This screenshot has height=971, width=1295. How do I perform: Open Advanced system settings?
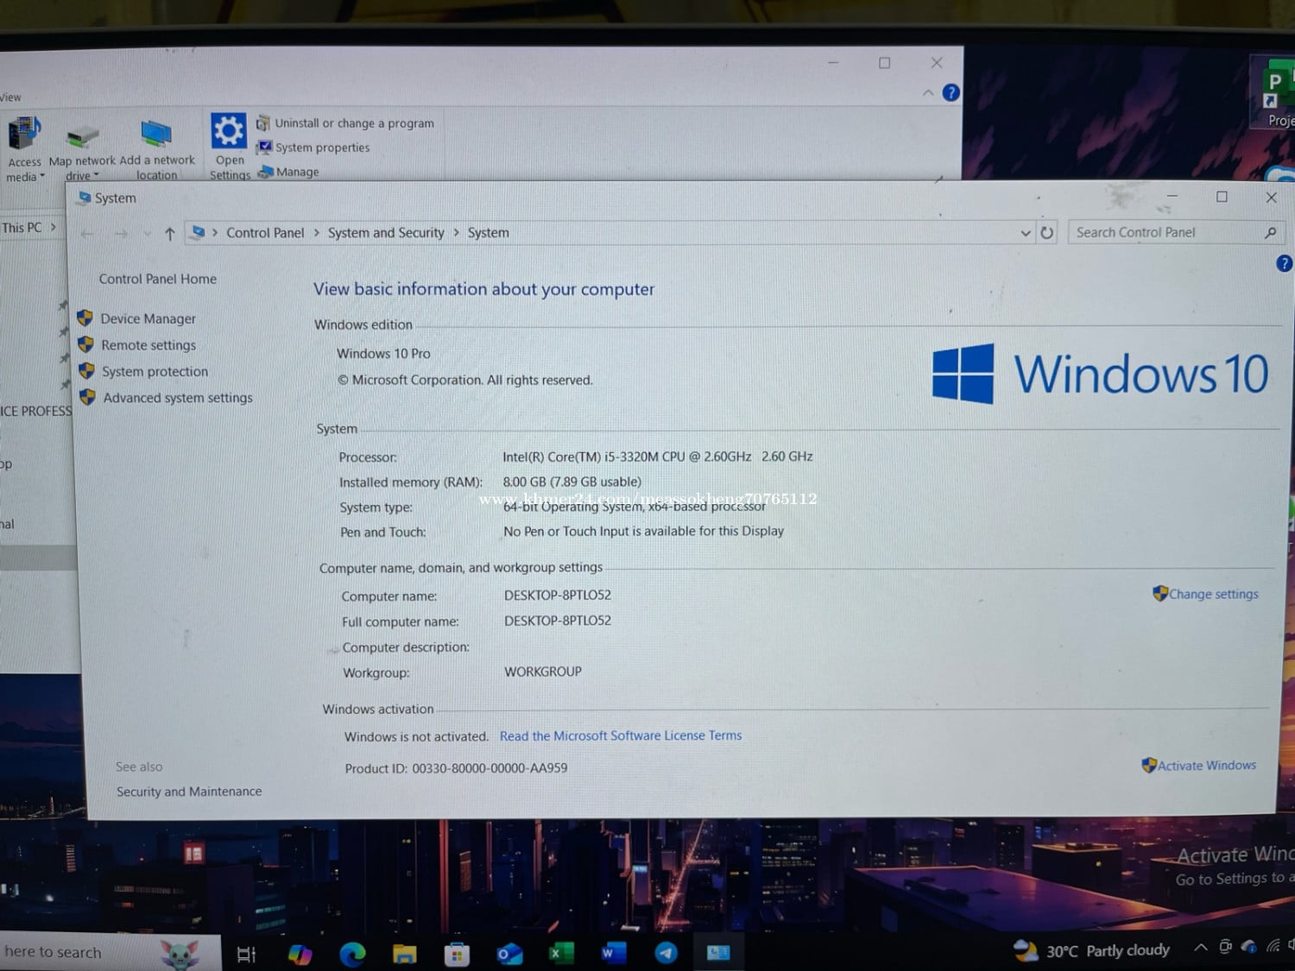point(177,398)
